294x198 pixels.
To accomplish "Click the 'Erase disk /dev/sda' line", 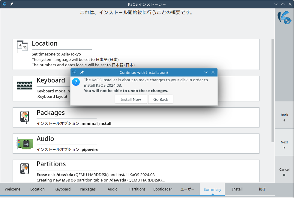I will click(x=96, y=175).
